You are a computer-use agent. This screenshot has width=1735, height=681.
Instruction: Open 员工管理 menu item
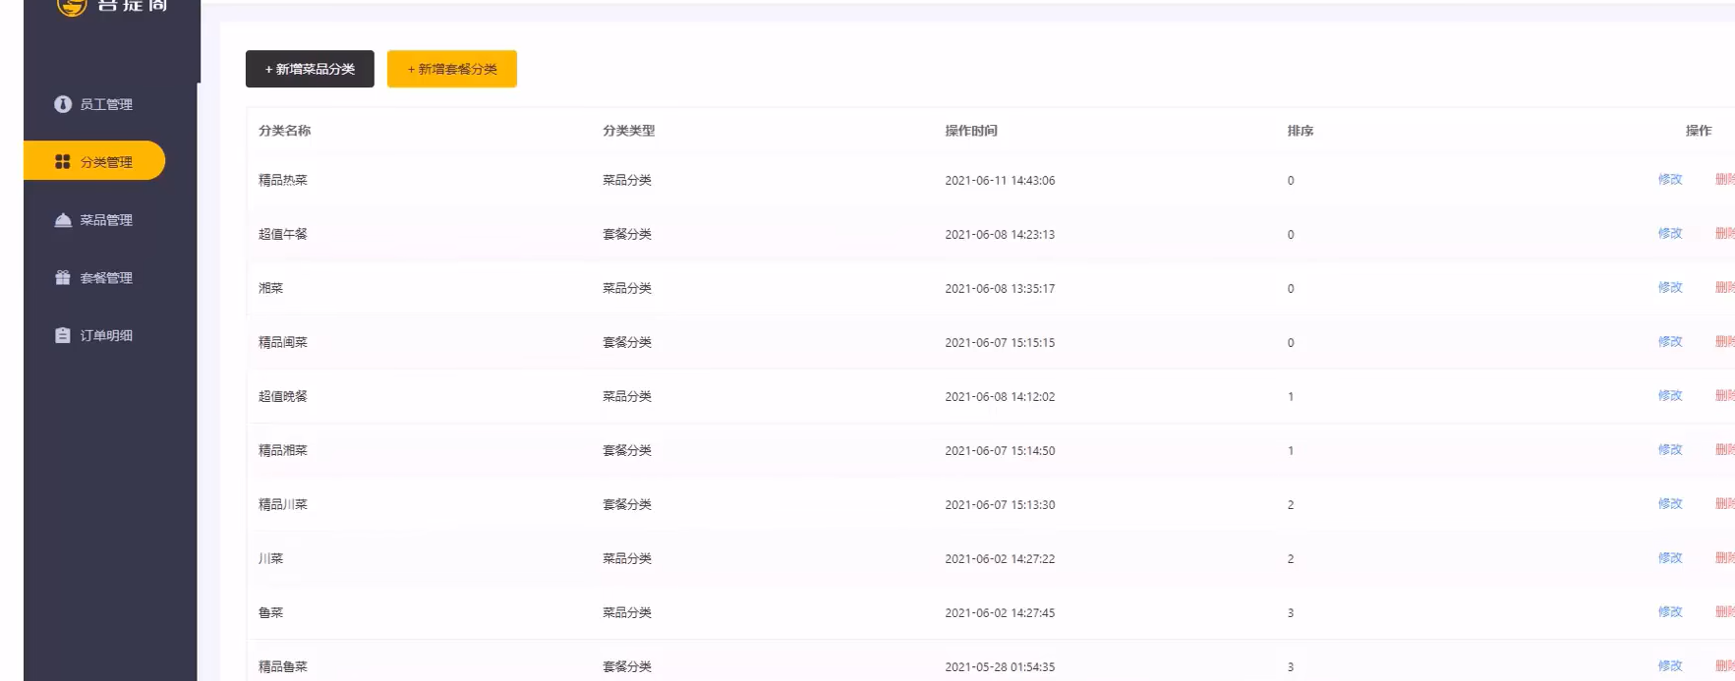pyautogui.click(x=105, y=104)
